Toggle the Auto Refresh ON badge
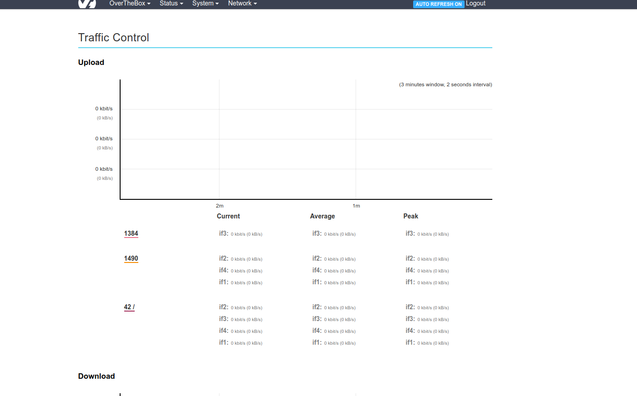This screenshot has width=637, height=396. [x=439, y=4]
